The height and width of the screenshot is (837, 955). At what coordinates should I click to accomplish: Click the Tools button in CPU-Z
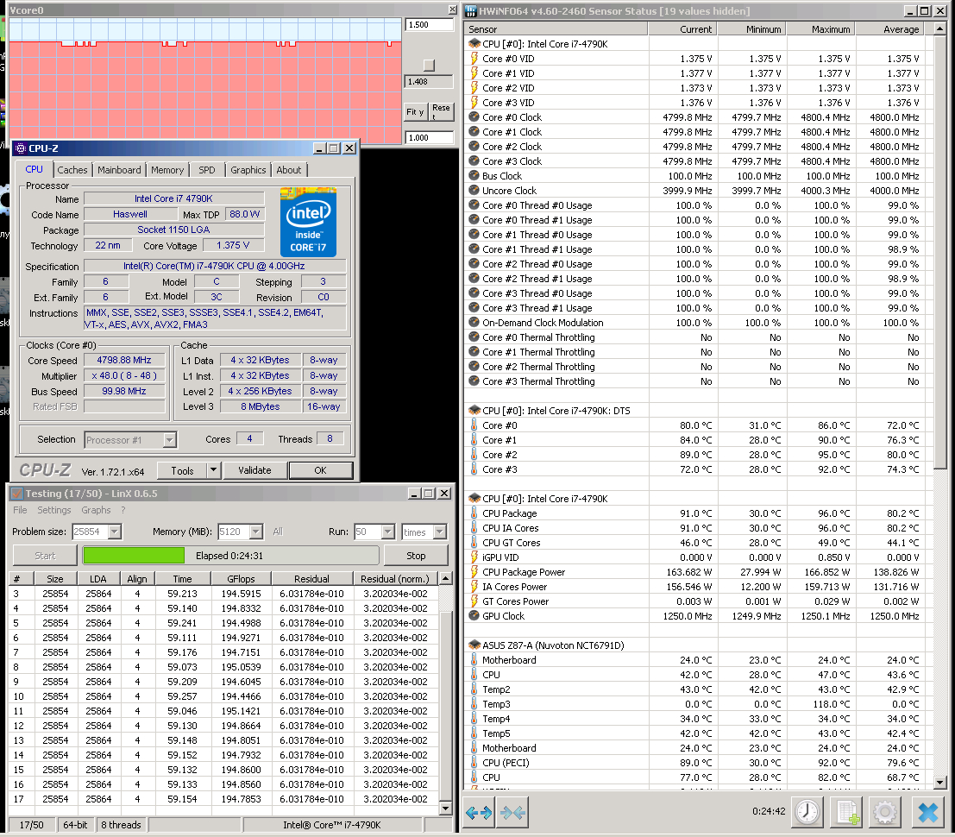coord(182,470)
